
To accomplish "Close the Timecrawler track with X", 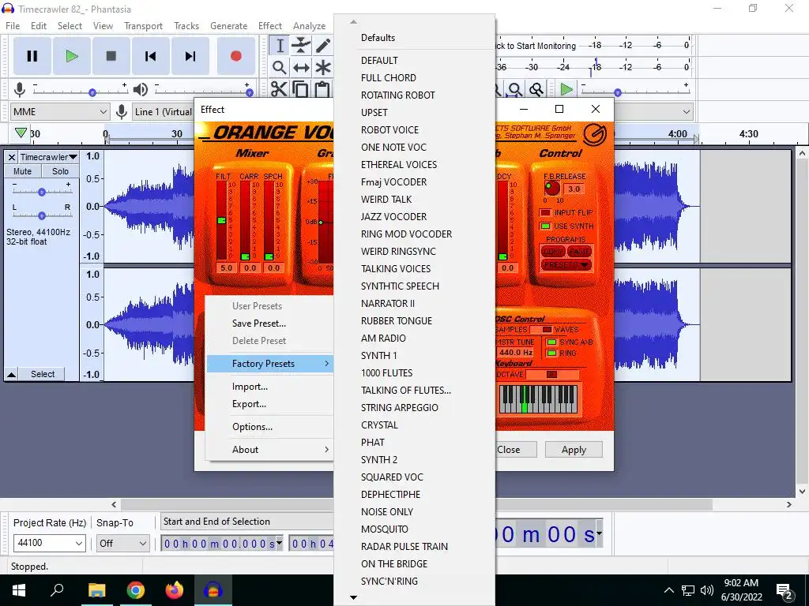I will click(x=11, y=157).
